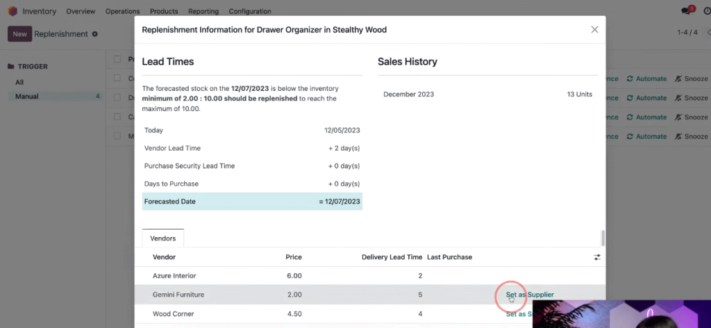This screenshot has width=711, height=328.
Task: Tick the fourth replenishment row checkbox
Action: pyautogui.click(x=117, y=136)
